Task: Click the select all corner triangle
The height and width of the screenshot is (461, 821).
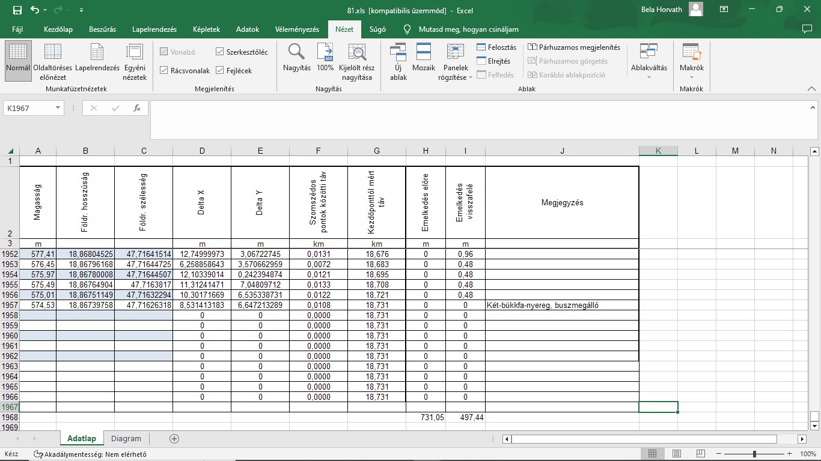Action: (10, 151)
